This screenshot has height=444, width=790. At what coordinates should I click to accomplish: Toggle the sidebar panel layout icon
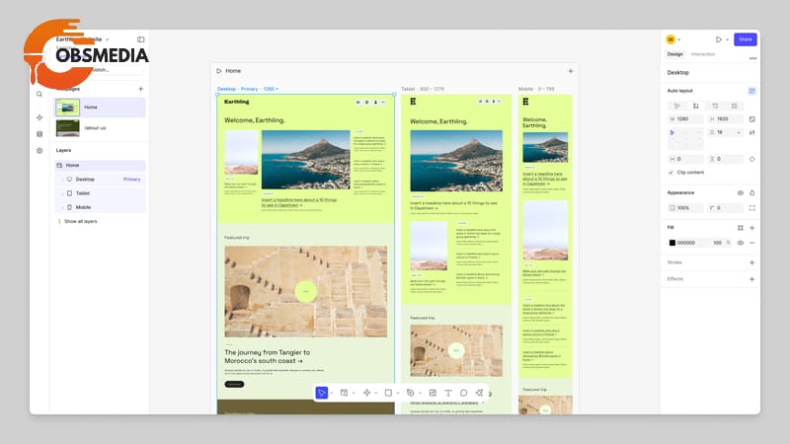point(140,39)
